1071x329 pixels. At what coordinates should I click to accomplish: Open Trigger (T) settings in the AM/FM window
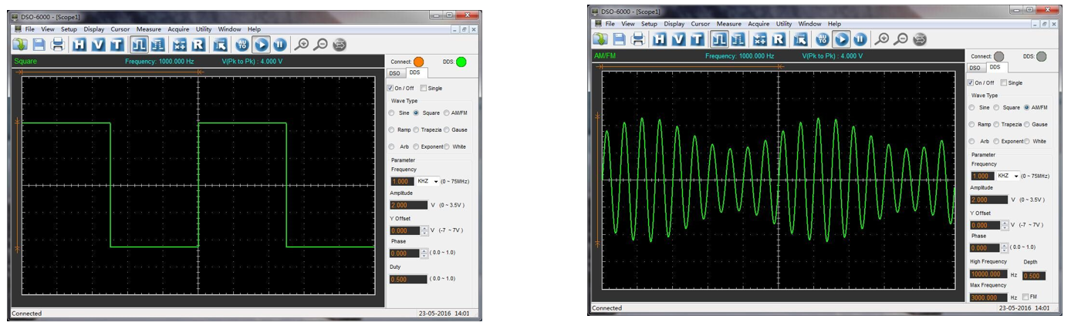click(x=697, y=39)
